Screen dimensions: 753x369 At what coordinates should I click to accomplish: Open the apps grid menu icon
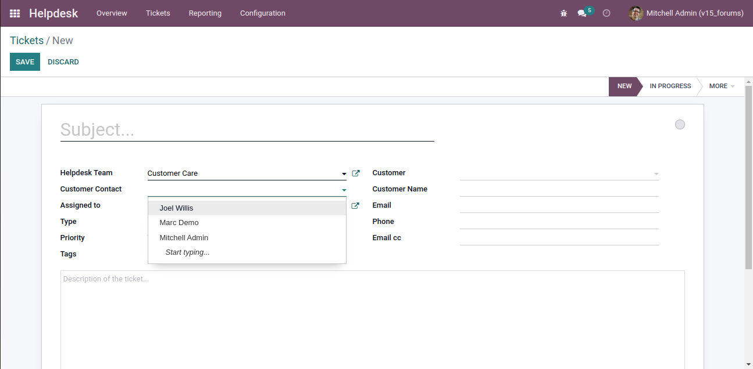pyautogui.click(x=15, y=13)
